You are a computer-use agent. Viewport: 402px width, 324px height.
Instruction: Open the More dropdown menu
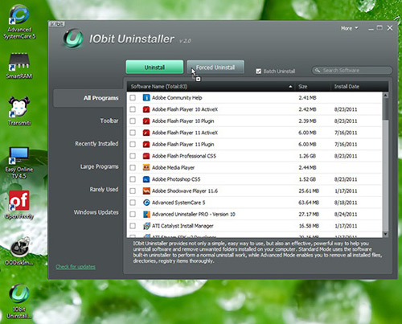point(349,28)
